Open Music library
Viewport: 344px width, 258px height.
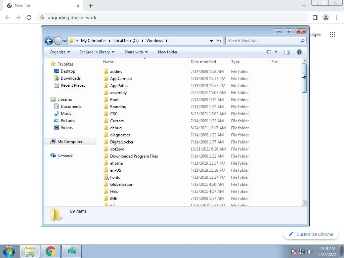click(x=66, y=114)
